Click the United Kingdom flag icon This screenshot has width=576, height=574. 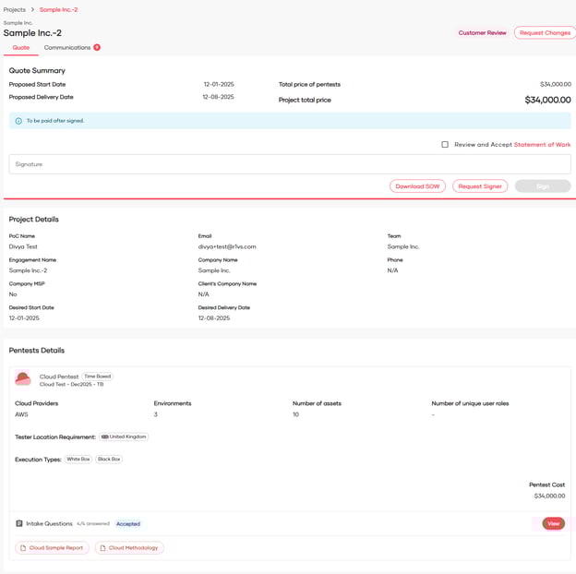[105, 437]
